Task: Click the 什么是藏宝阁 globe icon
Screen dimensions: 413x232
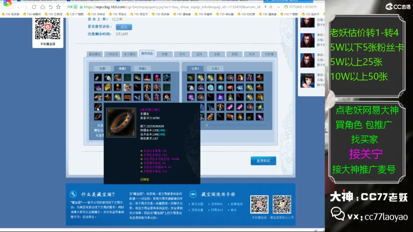Action: 73,194
